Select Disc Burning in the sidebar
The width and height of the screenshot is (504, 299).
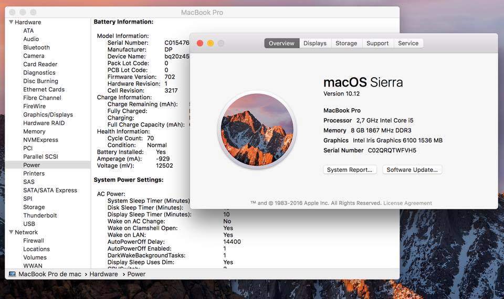tap(40, 81)
